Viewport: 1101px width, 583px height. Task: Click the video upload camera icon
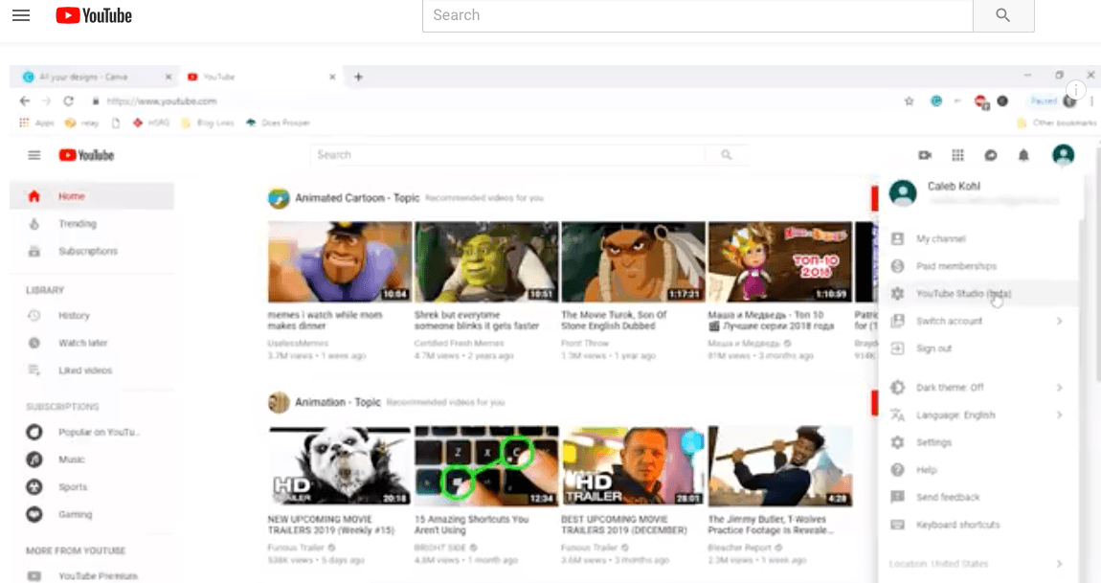[x=924, y=155]
